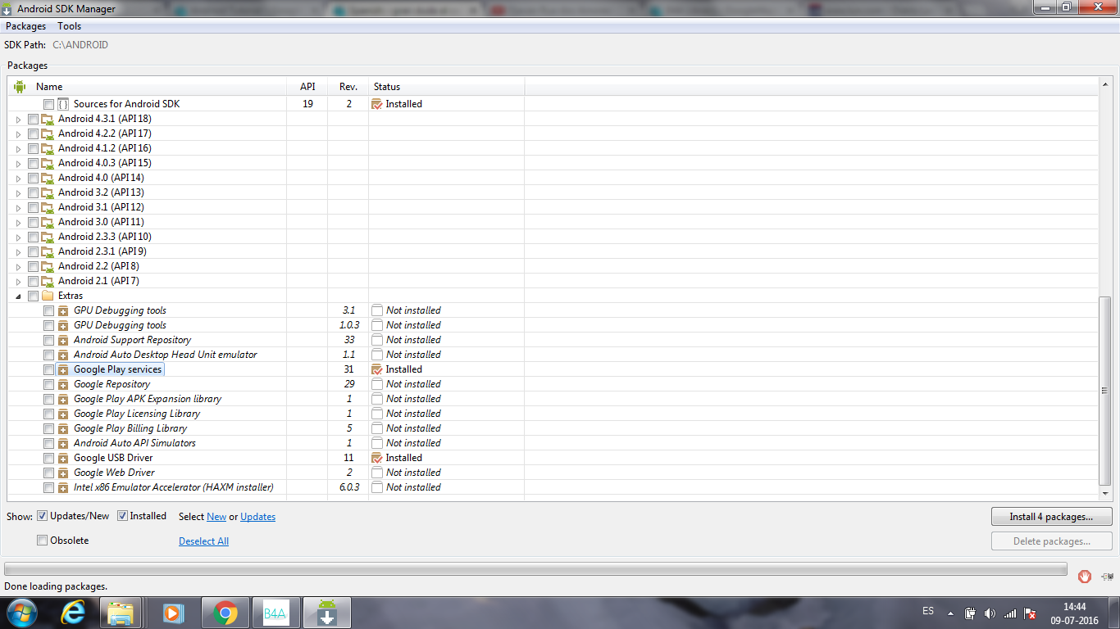Toggle the Installed show checkbox
Image resolution: width=1120 pixels, height=629 pixels.
coord(122,516)
